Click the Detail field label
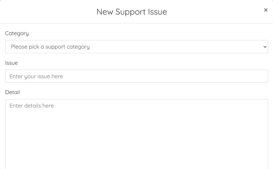 pyautogui.click(x=12, y=92)
